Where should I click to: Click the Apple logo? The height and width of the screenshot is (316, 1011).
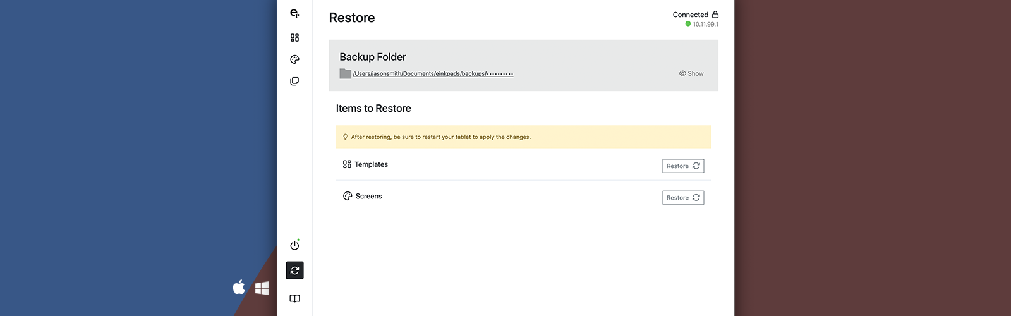pyautogui.click(x=239, y=288)
